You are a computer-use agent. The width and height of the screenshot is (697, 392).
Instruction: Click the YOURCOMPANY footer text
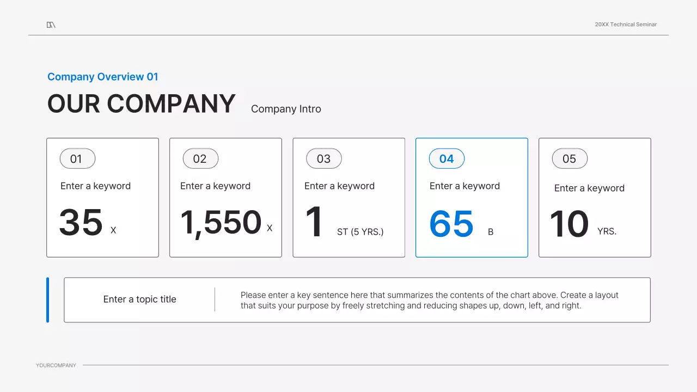click(x=56, y=365)
